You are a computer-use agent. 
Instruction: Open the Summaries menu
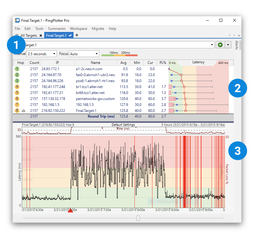point(57,28)
